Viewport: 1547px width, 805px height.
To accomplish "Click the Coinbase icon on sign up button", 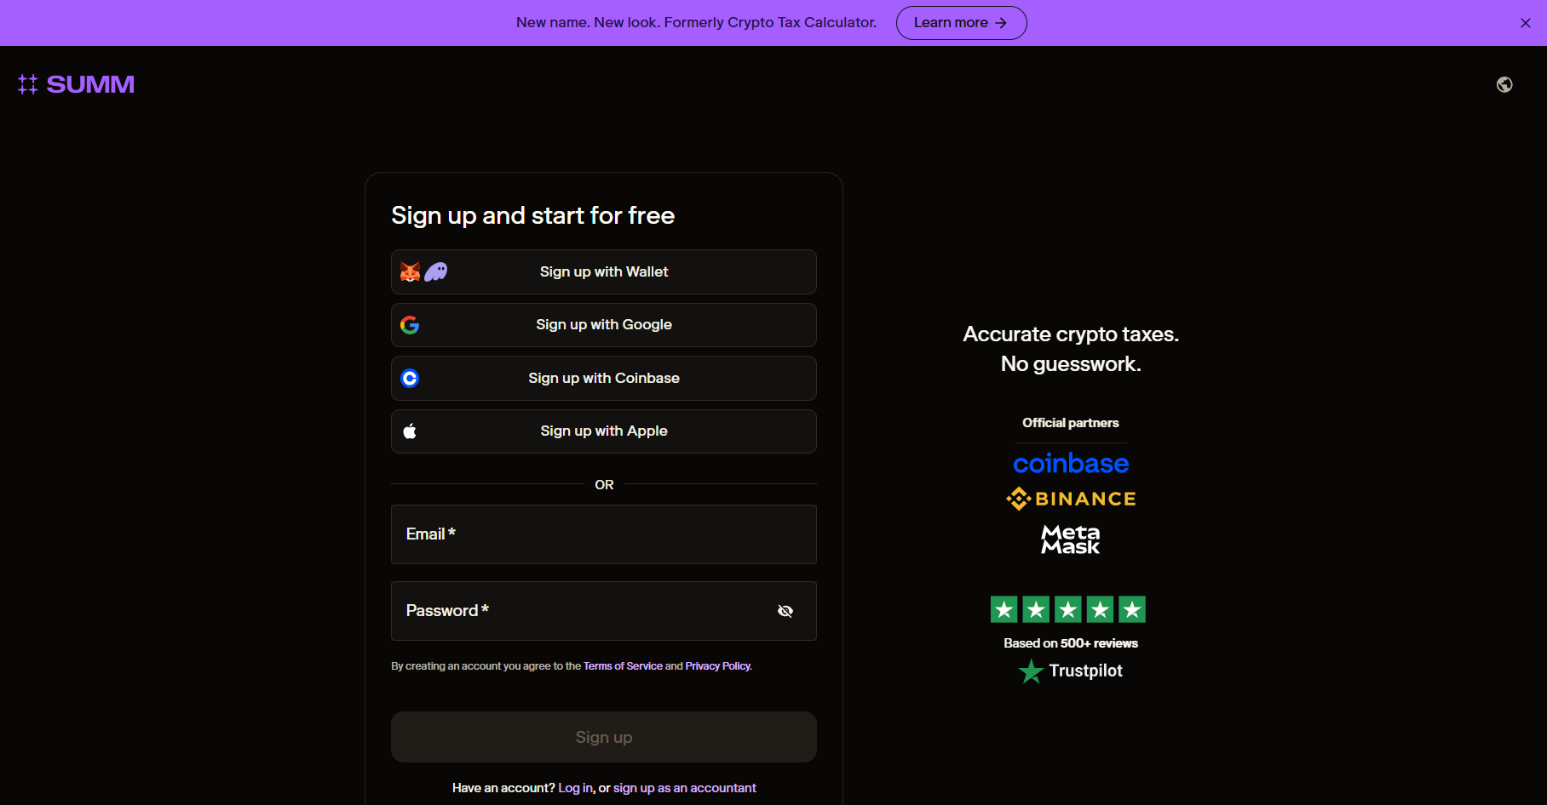I will coord(410,378).
